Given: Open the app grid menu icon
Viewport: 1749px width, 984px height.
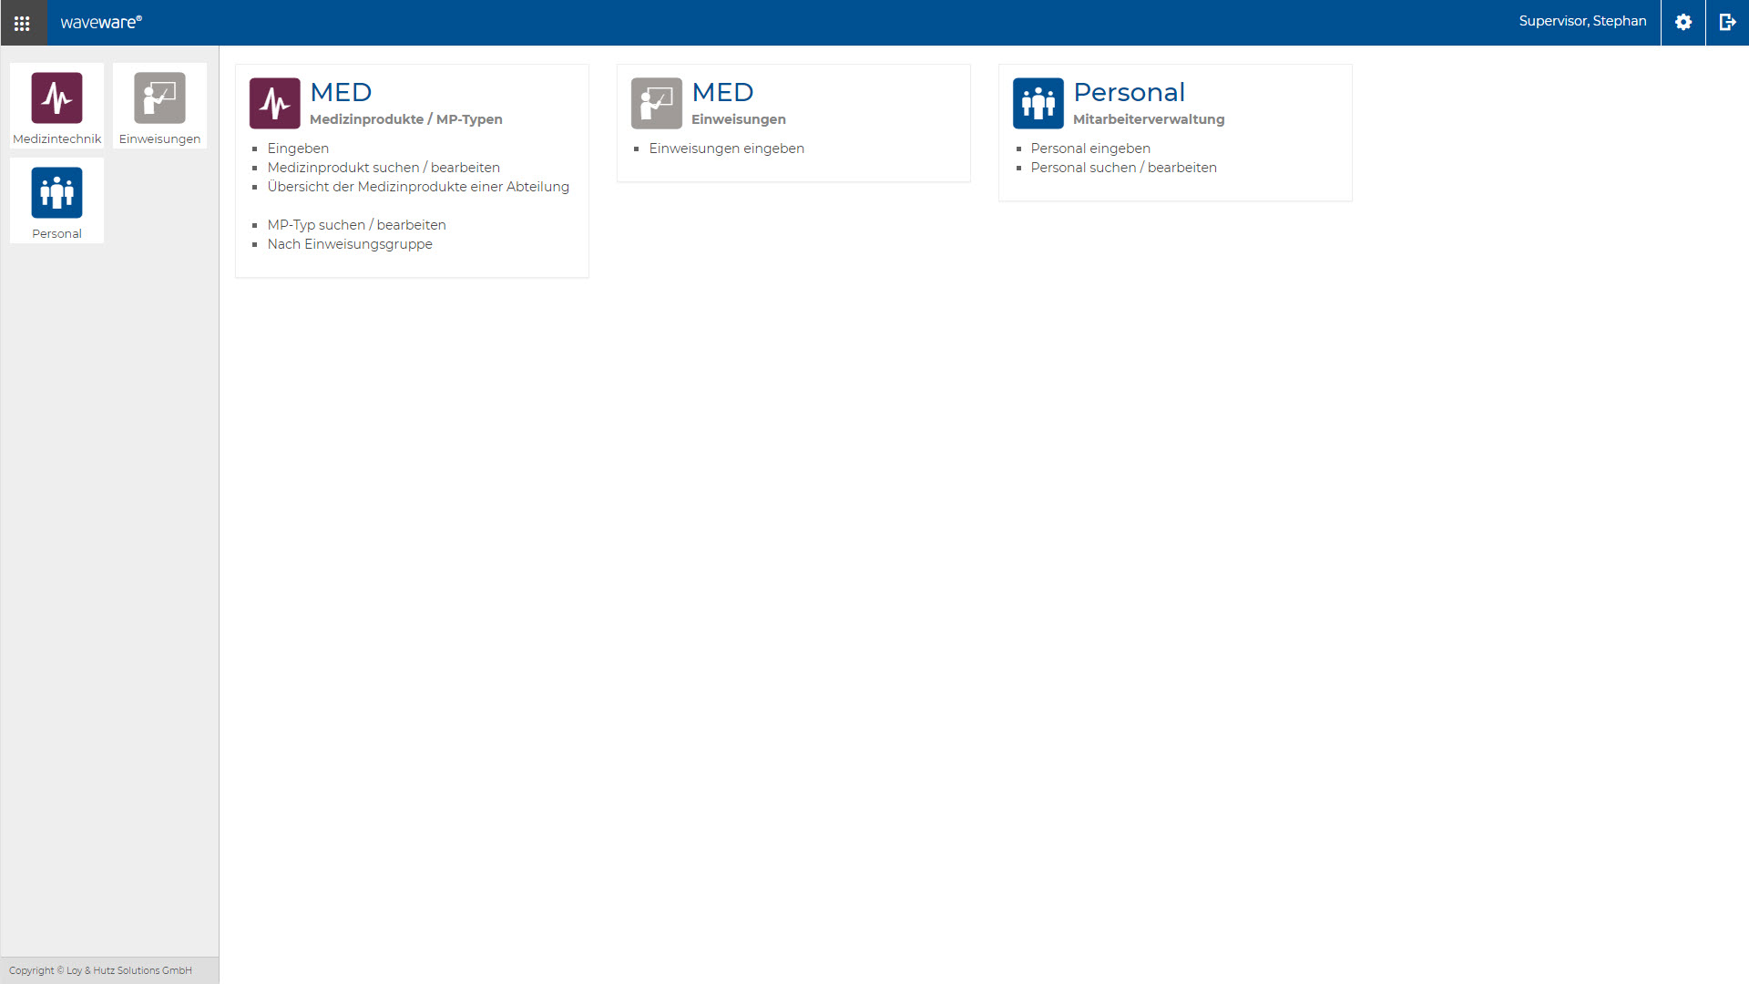Looking at the screenshot, I should tap(22, 23).
